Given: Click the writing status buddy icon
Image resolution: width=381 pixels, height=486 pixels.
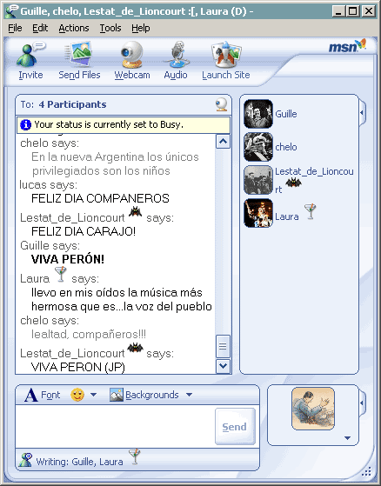Looking at the screenshot, I should (25, 460).
